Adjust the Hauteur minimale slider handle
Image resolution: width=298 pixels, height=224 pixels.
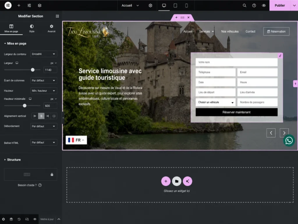(24, 106)
